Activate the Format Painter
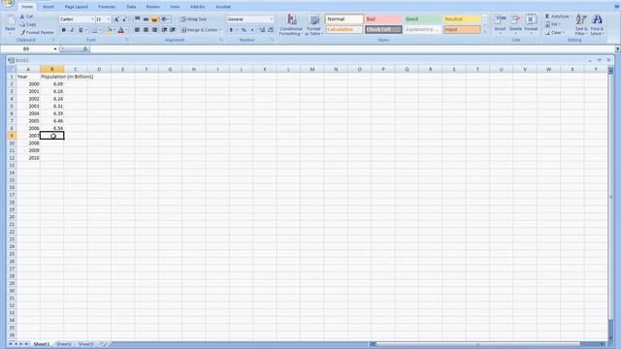This screenshot has width=621, height=349. click(37, 32)
